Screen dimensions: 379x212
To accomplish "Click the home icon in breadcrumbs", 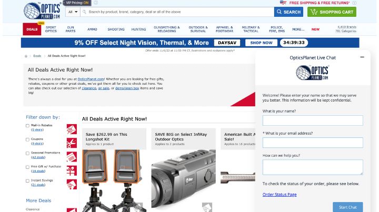I will [26, 56].
